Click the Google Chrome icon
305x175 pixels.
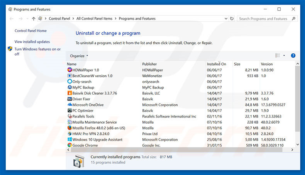click(x=69, y=145)
